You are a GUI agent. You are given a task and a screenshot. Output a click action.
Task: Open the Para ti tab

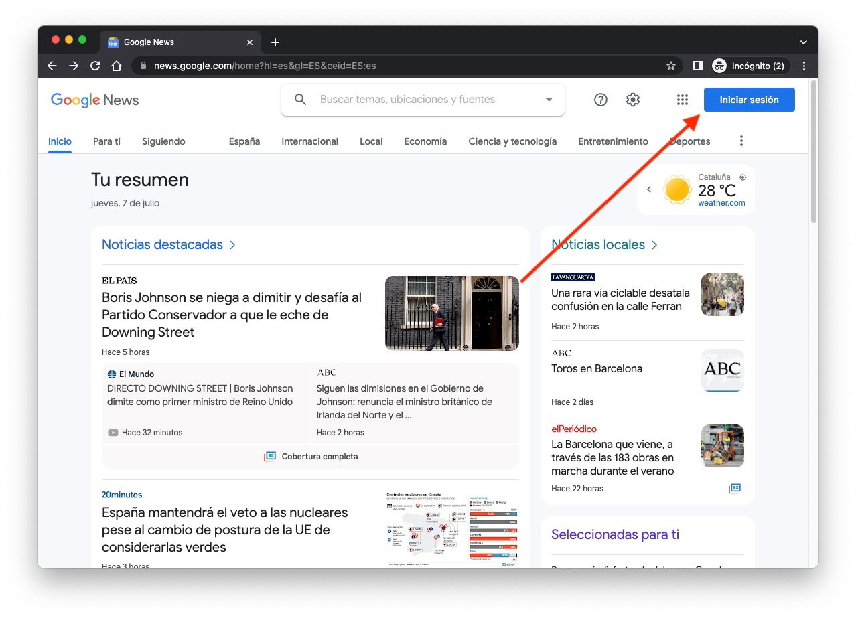click(106, 141)
